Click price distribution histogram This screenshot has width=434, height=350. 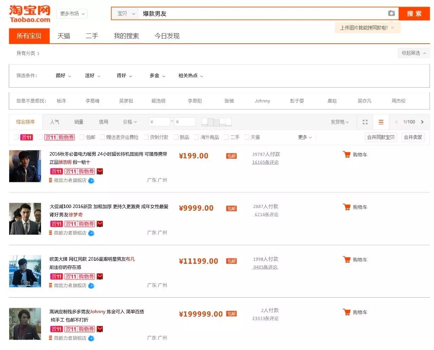[216, 122]
